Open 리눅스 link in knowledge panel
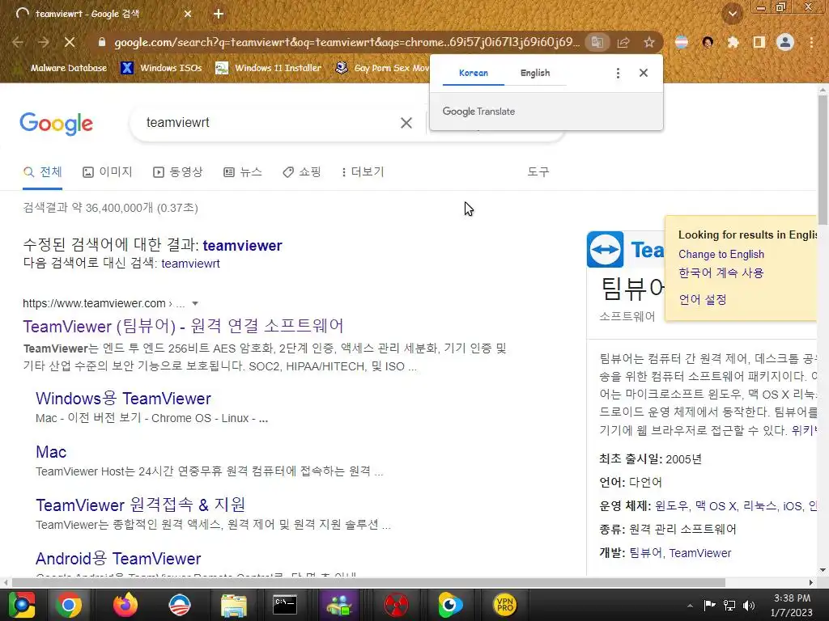 pos(759,506)
